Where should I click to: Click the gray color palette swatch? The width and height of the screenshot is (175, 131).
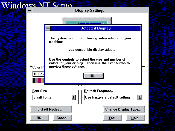pos(37,81)
